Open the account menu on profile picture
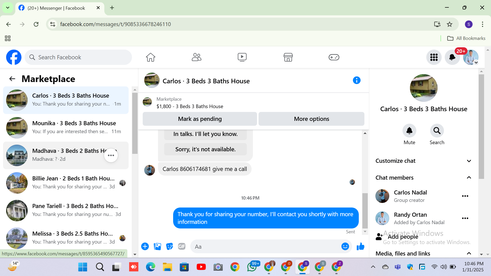This screenshot has height=276, width=491. click(x=471, y=57)
